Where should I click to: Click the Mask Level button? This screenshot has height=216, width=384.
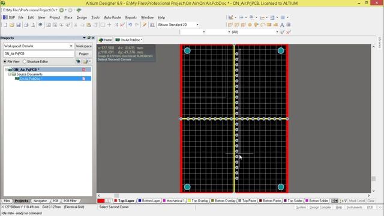[357, 200]
